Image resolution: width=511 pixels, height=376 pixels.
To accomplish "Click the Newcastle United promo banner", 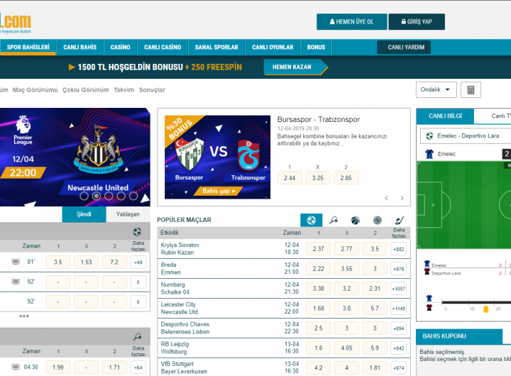I will coord(75,157).
